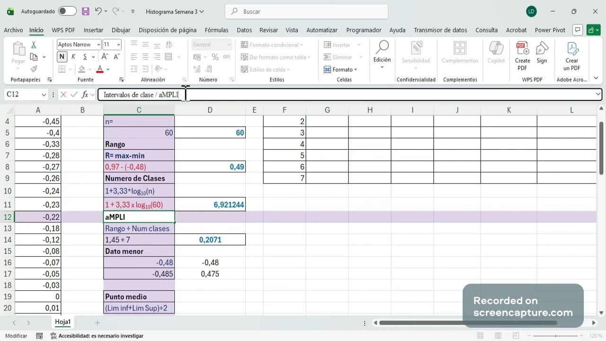Open the font color dropdown arrow
606x341 pixels.
tap(108, 70)
